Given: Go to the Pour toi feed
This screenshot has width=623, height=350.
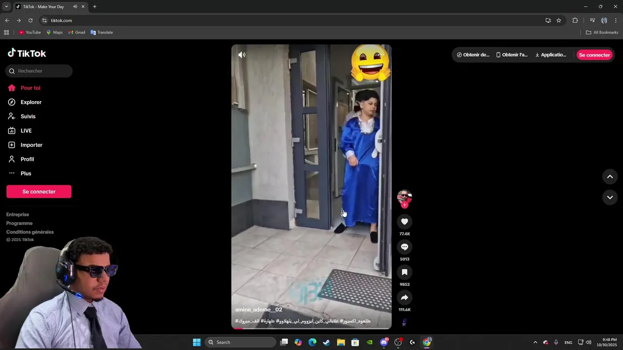Looking at the screenshot, I should [30, 88].
